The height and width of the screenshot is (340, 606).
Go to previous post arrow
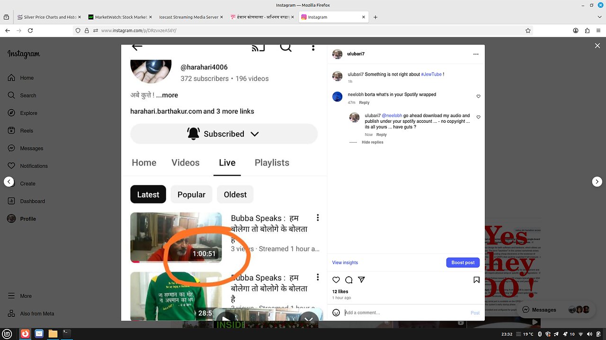(x=9, y=181)
